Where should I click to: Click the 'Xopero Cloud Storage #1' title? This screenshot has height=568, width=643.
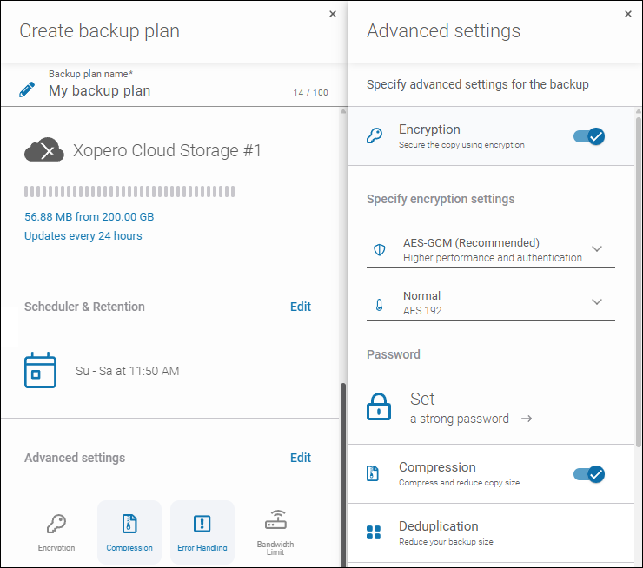[168, 150]
